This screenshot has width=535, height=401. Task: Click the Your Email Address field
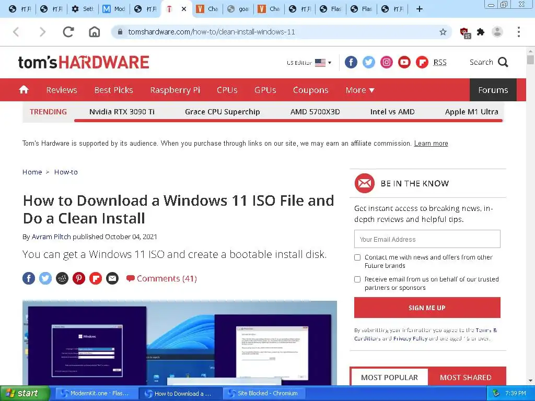pos(427,239)
